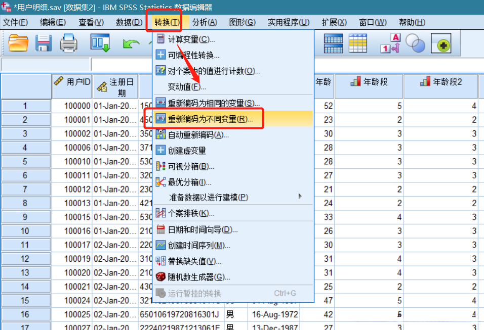Click the red dice icon for 随机数生成器
The height and width of the screenshot is (330, 484).
[160, 277]
